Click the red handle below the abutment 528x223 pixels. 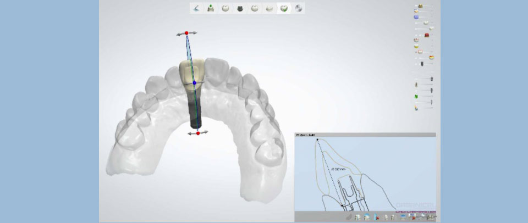point(198,133)
